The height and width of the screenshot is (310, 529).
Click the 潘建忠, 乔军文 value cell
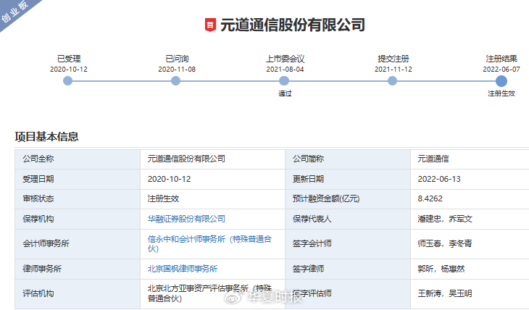(x=470, y=219)
